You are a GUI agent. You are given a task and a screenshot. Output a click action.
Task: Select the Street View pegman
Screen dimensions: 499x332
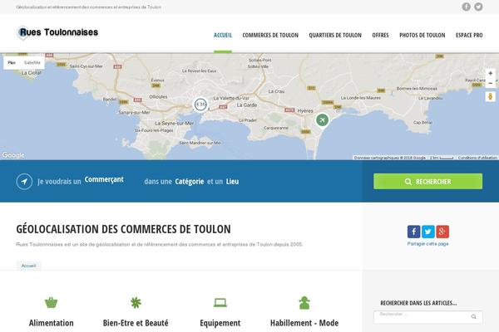click(x=491, y=96)
